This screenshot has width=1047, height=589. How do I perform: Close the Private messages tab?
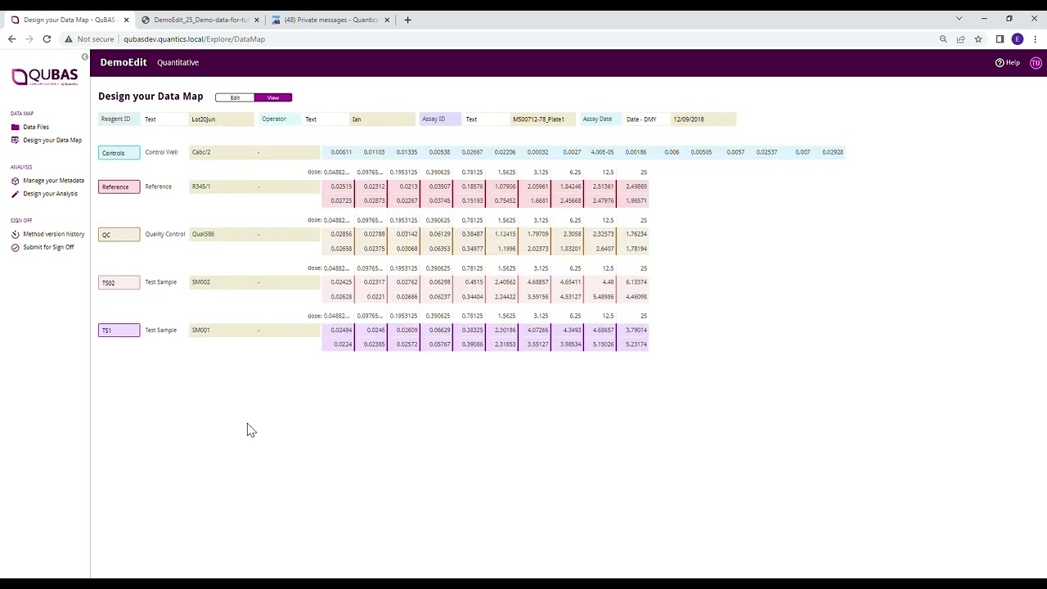[387, 20]
